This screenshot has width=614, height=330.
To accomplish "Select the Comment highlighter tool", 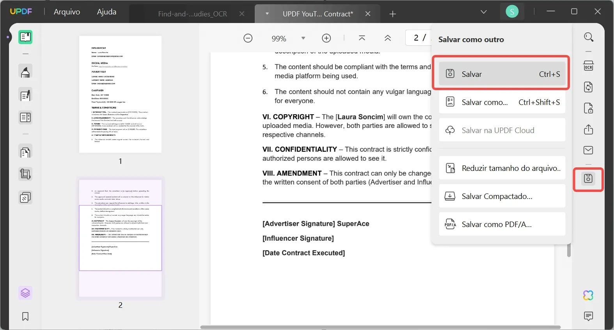I will 25,72.
